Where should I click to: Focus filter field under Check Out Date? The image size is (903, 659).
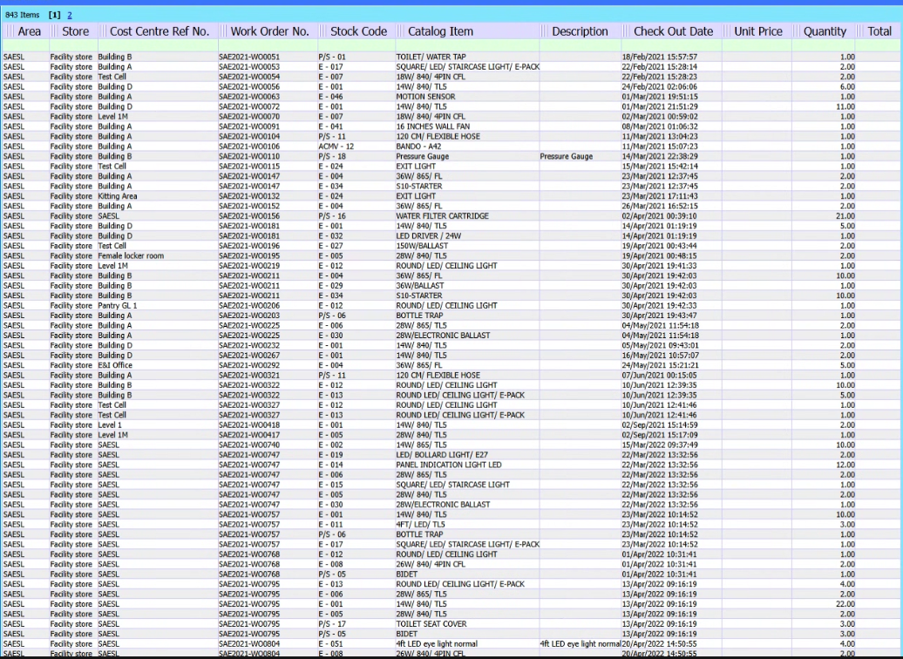[671, 45]
